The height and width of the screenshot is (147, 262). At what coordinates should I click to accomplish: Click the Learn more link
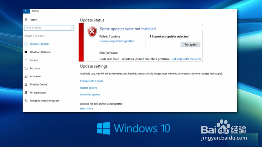[x=87, y=108]
